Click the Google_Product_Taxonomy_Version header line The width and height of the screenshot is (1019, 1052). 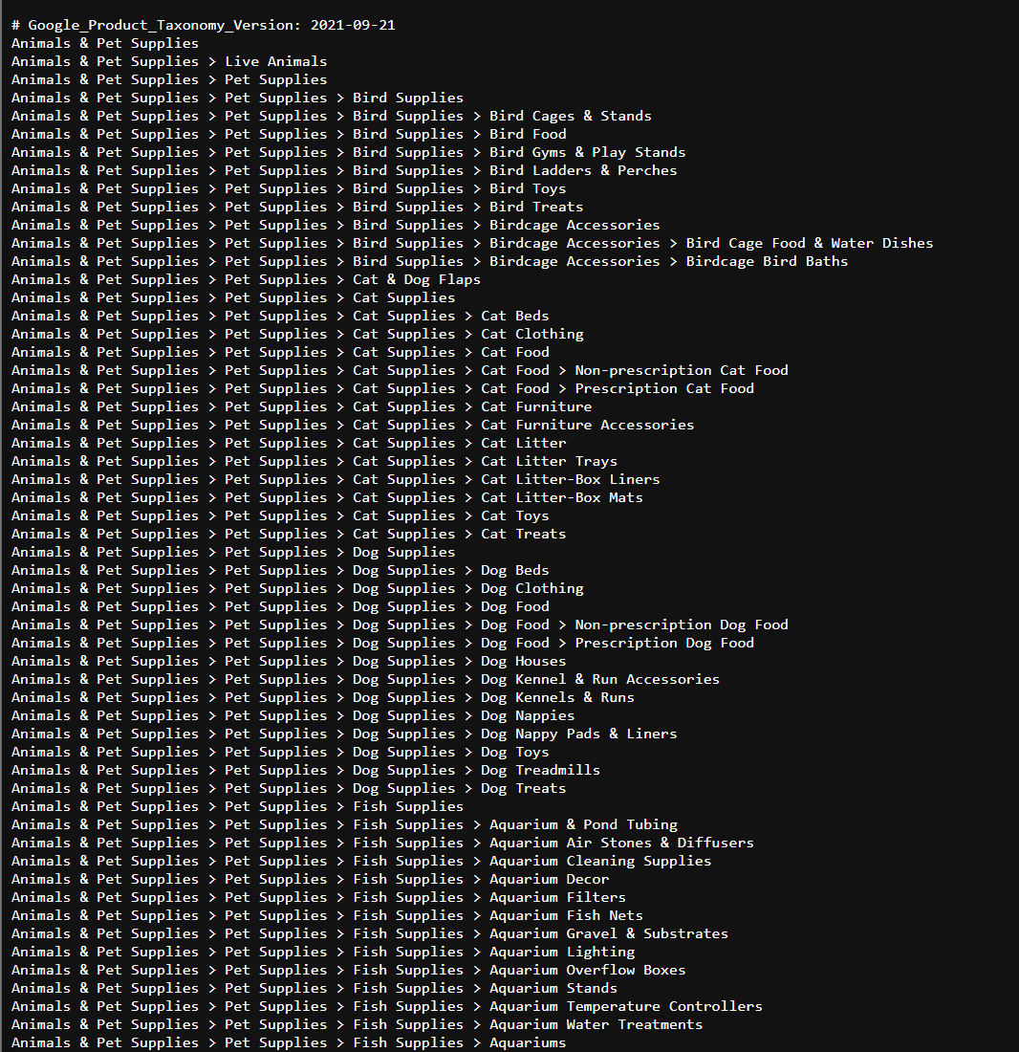(203, 26)
